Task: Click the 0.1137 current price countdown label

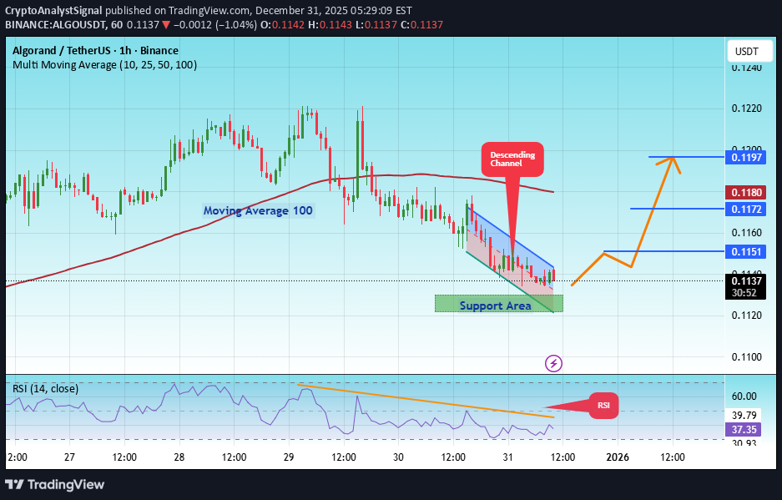Action: [x=745, y=288]
